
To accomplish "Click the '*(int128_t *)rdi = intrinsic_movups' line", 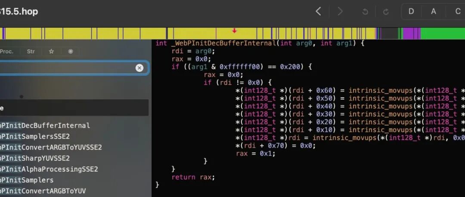I will [350, 138].
